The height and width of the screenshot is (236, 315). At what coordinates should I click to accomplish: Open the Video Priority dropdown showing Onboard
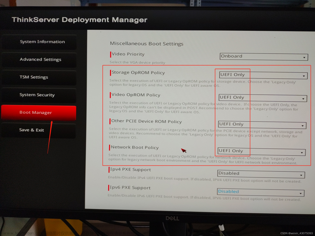click(x=264, y=57)
